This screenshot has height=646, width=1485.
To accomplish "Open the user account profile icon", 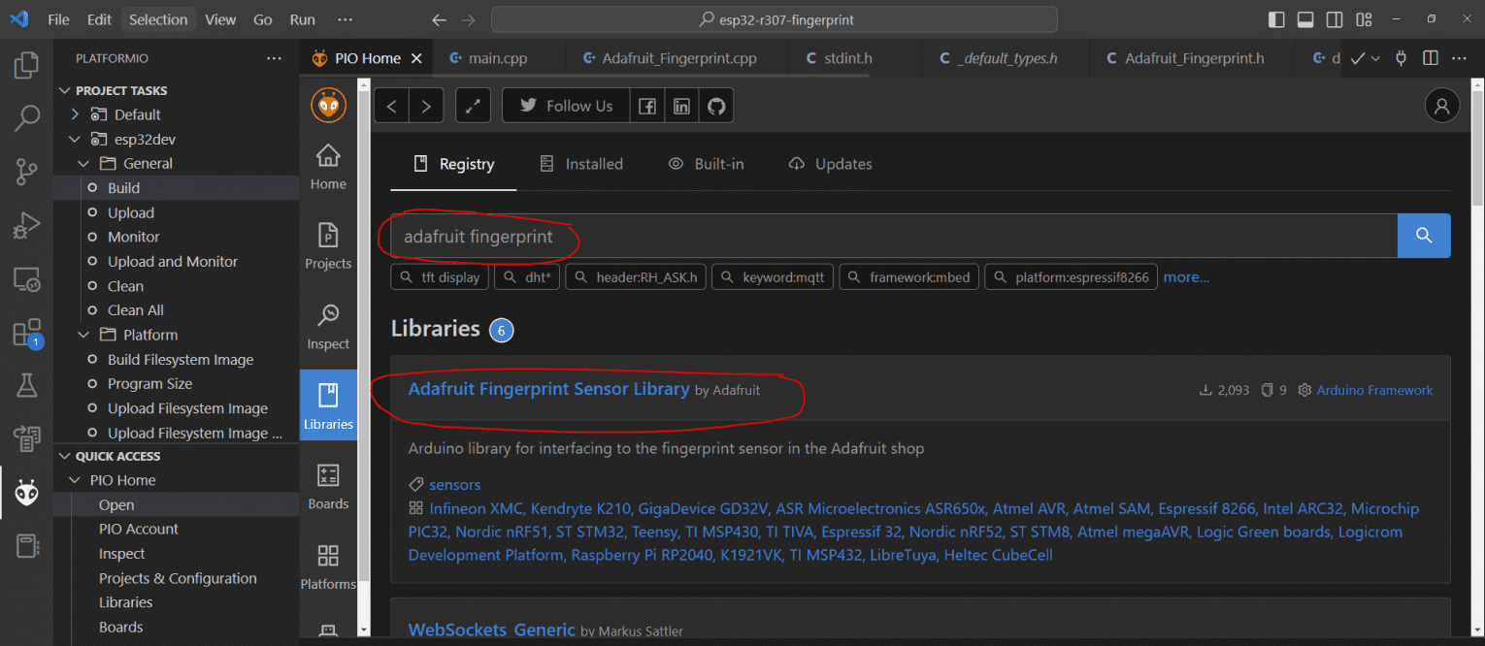I will (x=1442, y=106).
